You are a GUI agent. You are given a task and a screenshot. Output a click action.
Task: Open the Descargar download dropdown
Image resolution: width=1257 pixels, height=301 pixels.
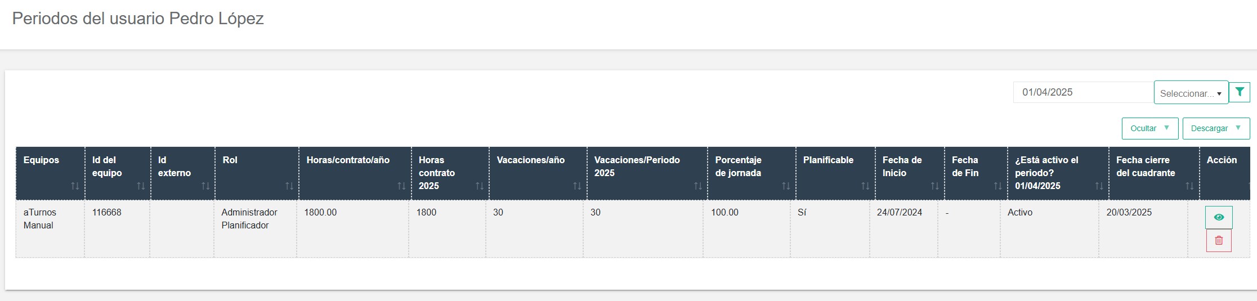[1216, 128]
